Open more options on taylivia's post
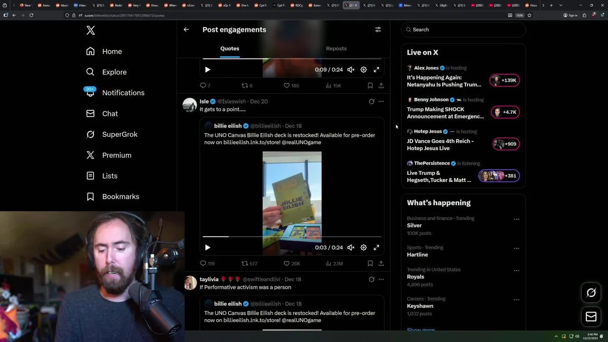 coord(381,279)
